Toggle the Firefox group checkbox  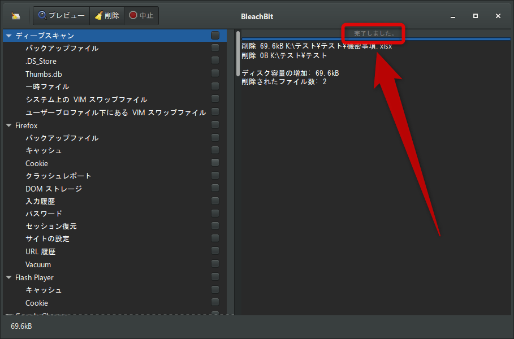coord(215,125)
